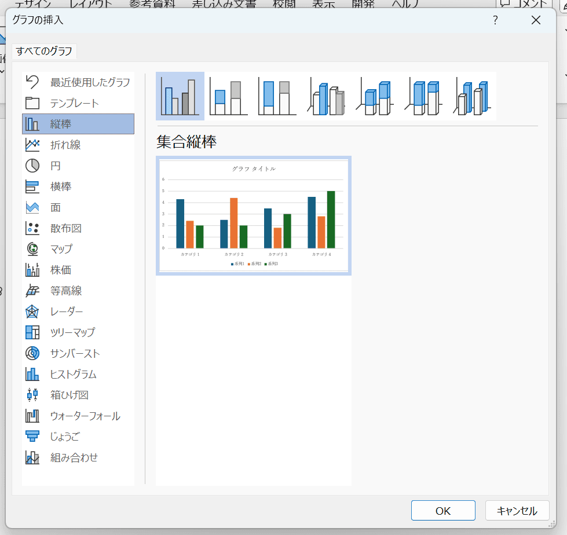The image size is (567, 535).
Task: Select 円 pie chart category
Action: coord(56,166)
